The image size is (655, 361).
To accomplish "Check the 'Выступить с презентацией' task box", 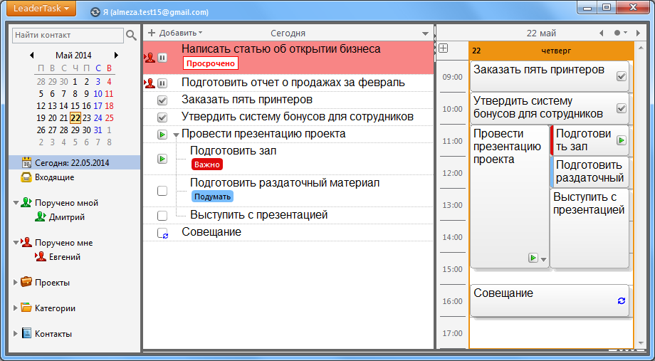I will 162,215.
